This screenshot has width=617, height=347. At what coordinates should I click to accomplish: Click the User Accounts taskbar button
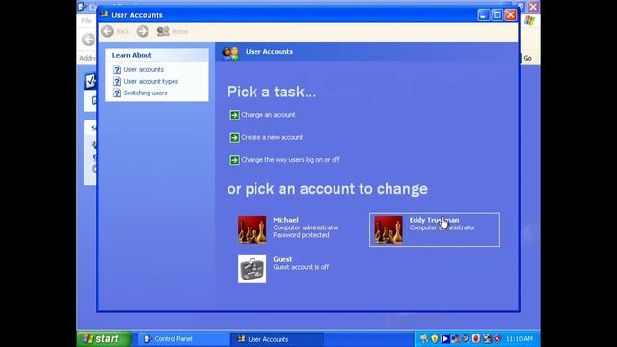point(277,339)
